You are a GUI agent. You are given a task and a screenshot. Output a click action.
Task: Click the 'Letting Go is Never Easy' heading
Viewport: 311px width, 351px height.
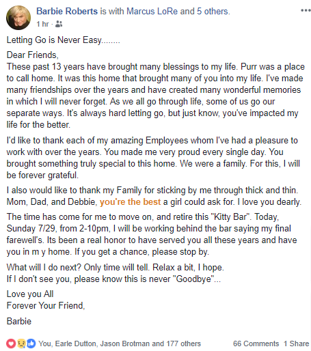click(63, 40)
